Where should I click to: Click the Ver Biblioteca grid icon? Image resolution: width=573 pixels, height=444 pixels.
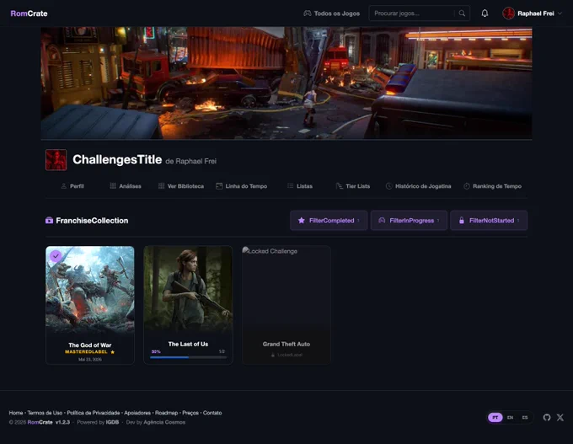161,186
